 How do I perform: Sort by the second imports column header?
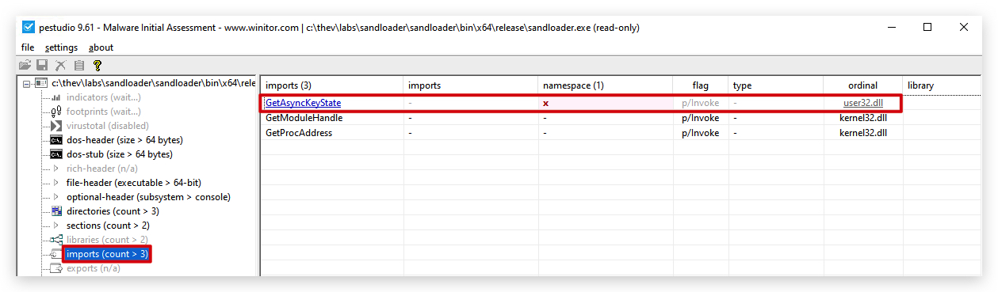(470, 85)
